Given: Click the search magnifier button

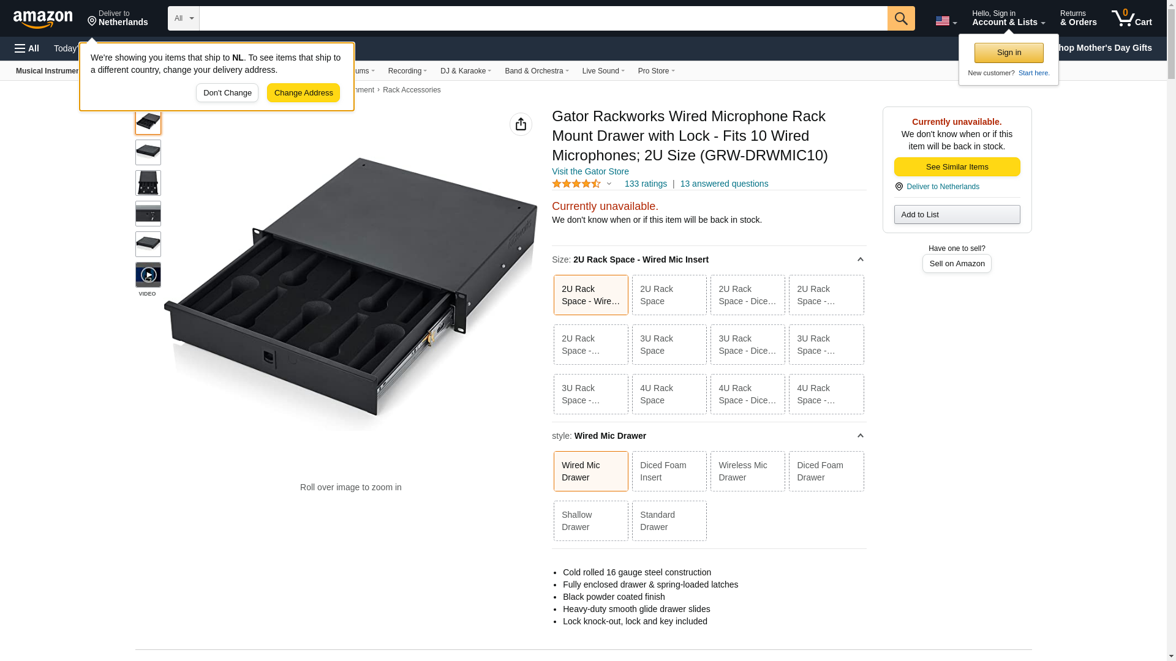Looking at the screenshot, I should click(900, 18).
